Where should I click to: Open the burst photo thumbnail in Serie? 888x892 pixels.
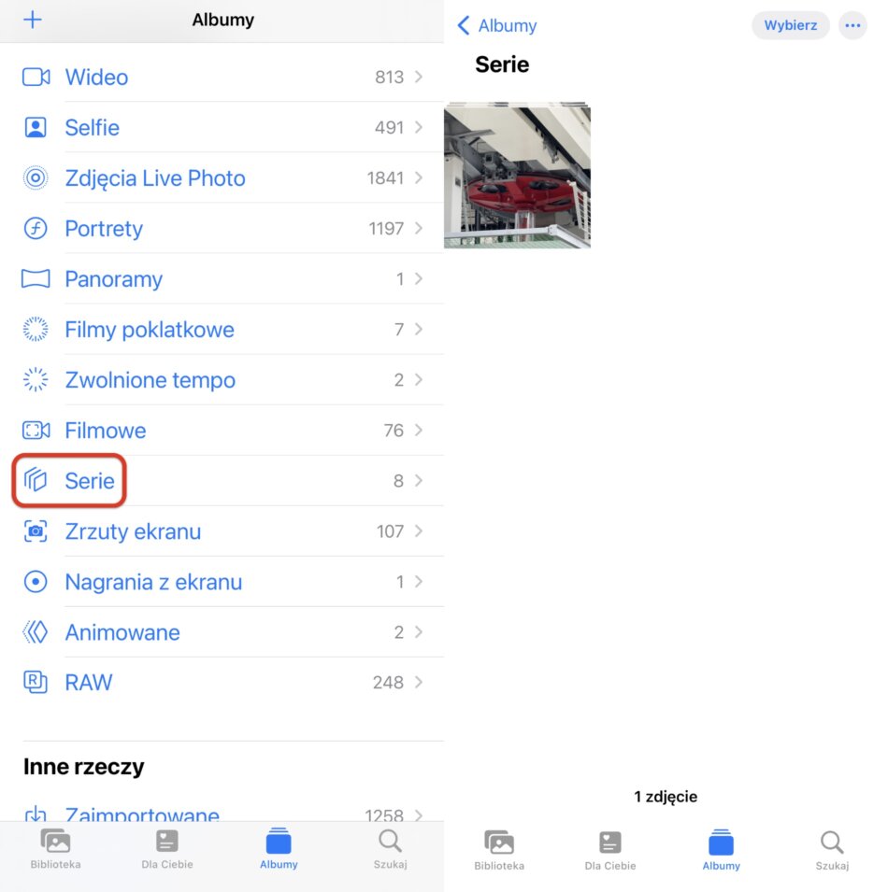click(x=517, y=176)
